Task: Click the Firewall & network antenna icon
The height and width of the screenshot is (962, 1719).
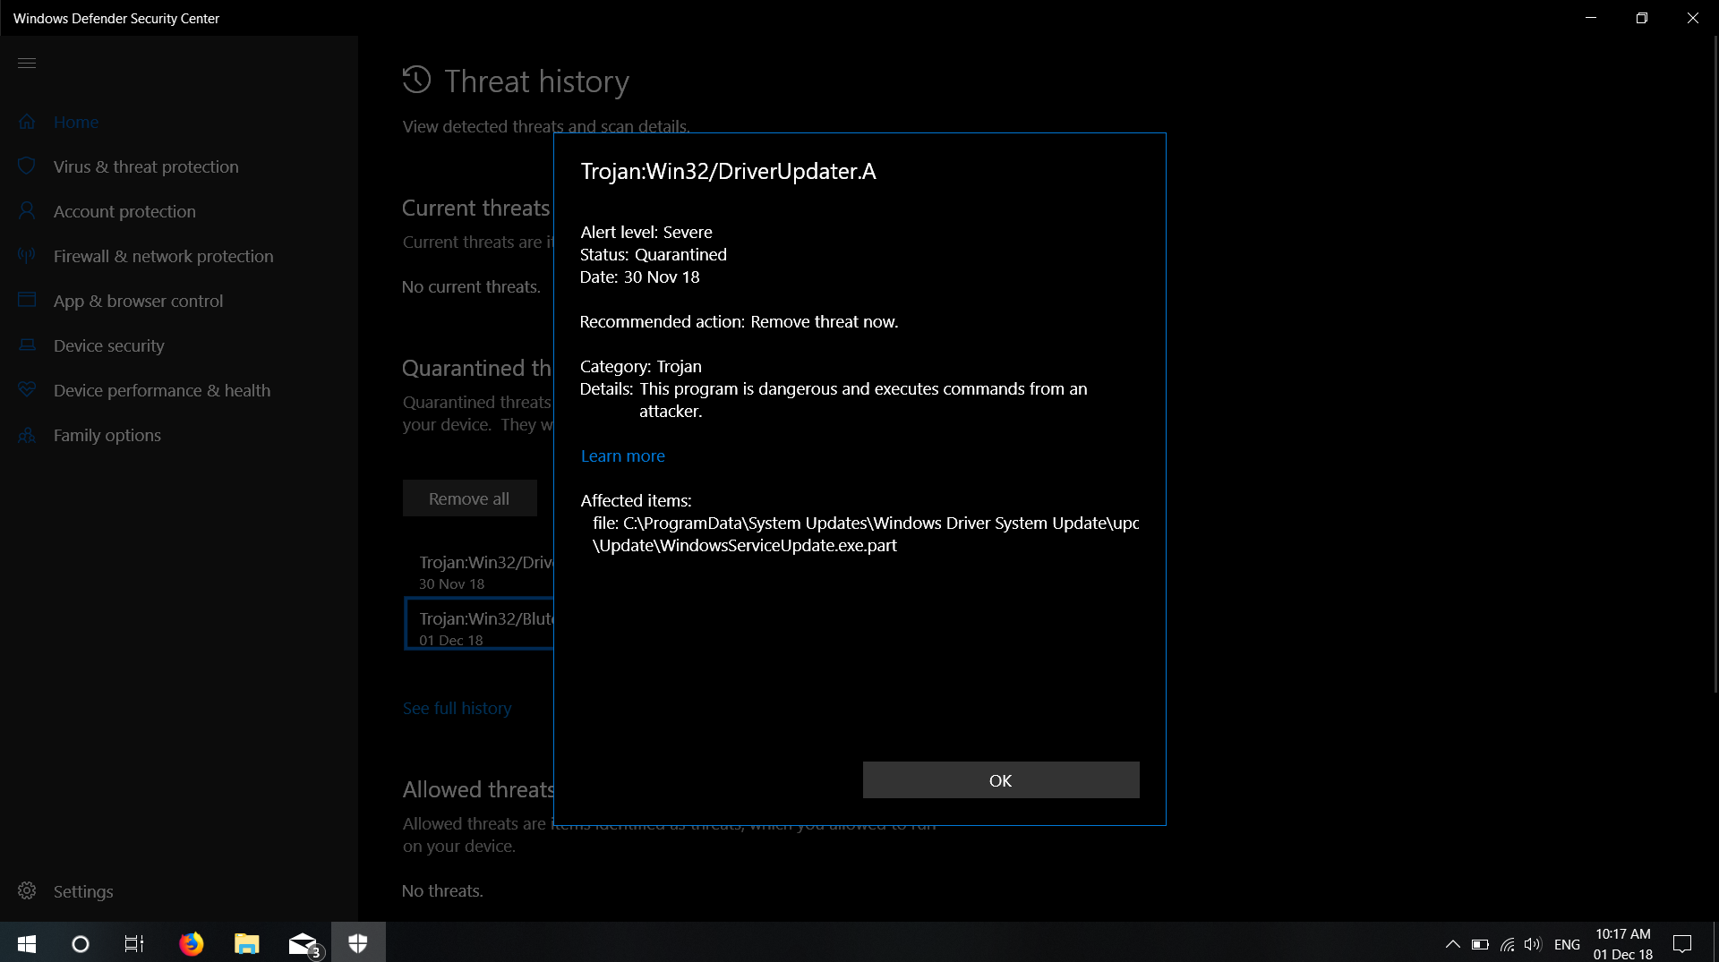Action: (x=27, y=256)
